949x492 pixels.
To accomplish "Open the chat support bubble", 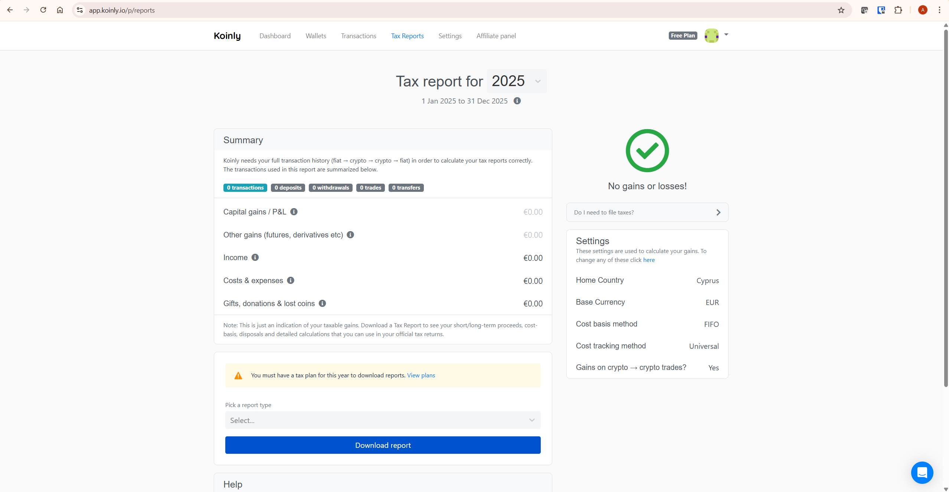I will (x=922, y=472).
